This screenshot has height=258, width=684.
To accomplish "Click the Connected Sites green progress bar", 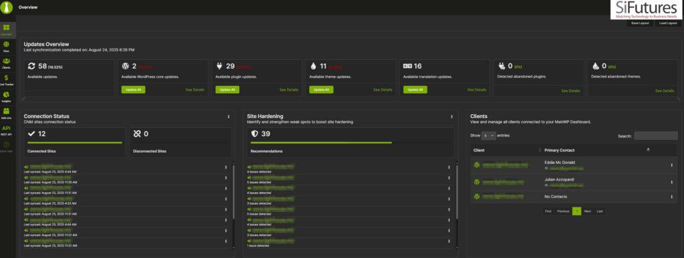I will [75, 142].
